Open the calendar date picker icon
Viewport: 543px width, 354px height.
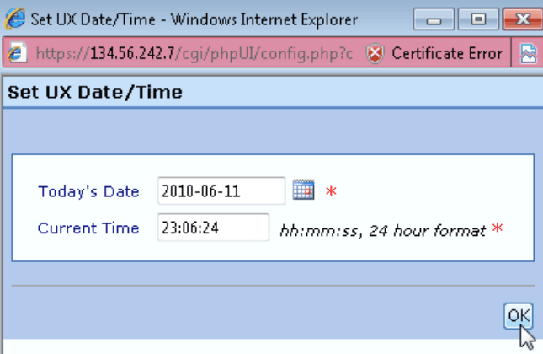[303, 190]
